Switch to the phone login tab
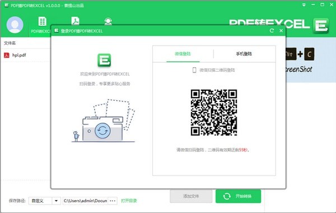336x213 pixels. point(244,54)
